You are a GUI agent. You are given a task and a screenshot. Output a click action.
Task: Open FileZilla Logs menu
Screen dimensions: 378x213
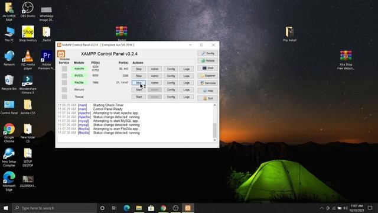click(187, 83)
